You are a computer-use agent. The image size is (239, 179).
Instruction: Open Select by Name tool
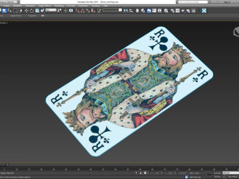[x=9, y=10]
